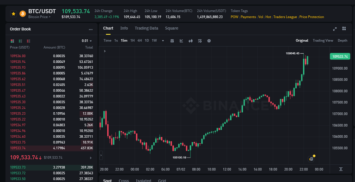This screenshot has width=355, height=182.
Task: Select ask order at price 109534.97
Action: [x=52, y=125]
